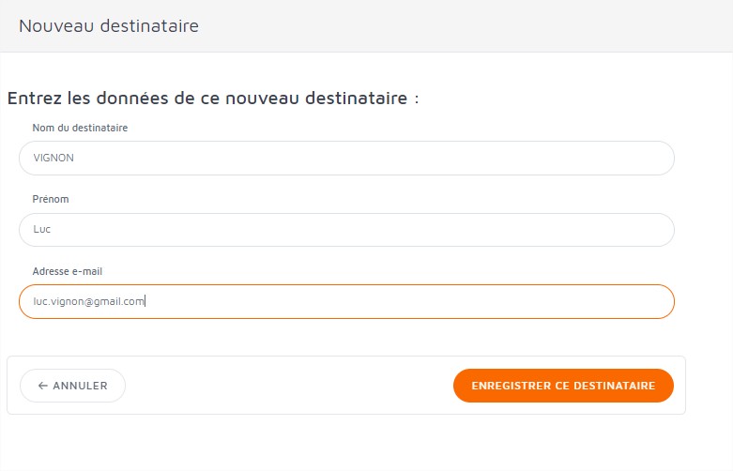Click the "Nom du destinataire" field label
Image resolution: width=733 pixels, height=471 pixels.
(80, 128)
